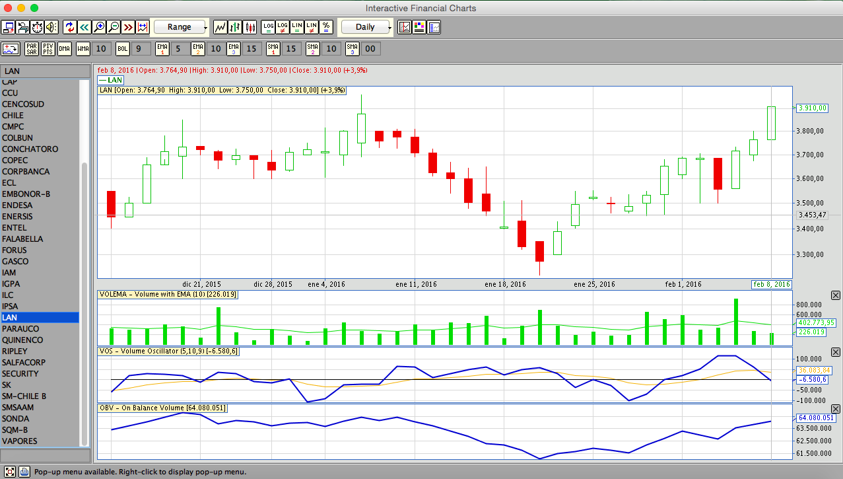Select FALABELLA in the symbol list
Image resolution: width=843 pixels, height=479 pixels.
click(22, 239)
